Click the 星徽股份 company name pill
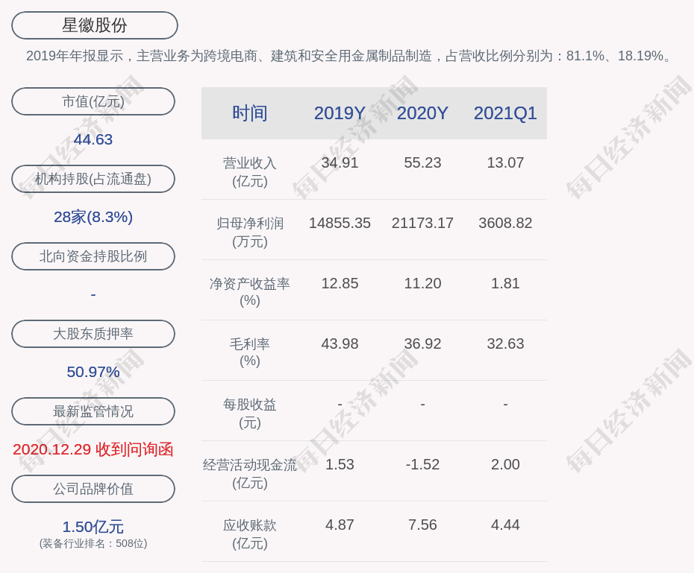Screen dimensions: 694x573 click(x=95, y=25)
